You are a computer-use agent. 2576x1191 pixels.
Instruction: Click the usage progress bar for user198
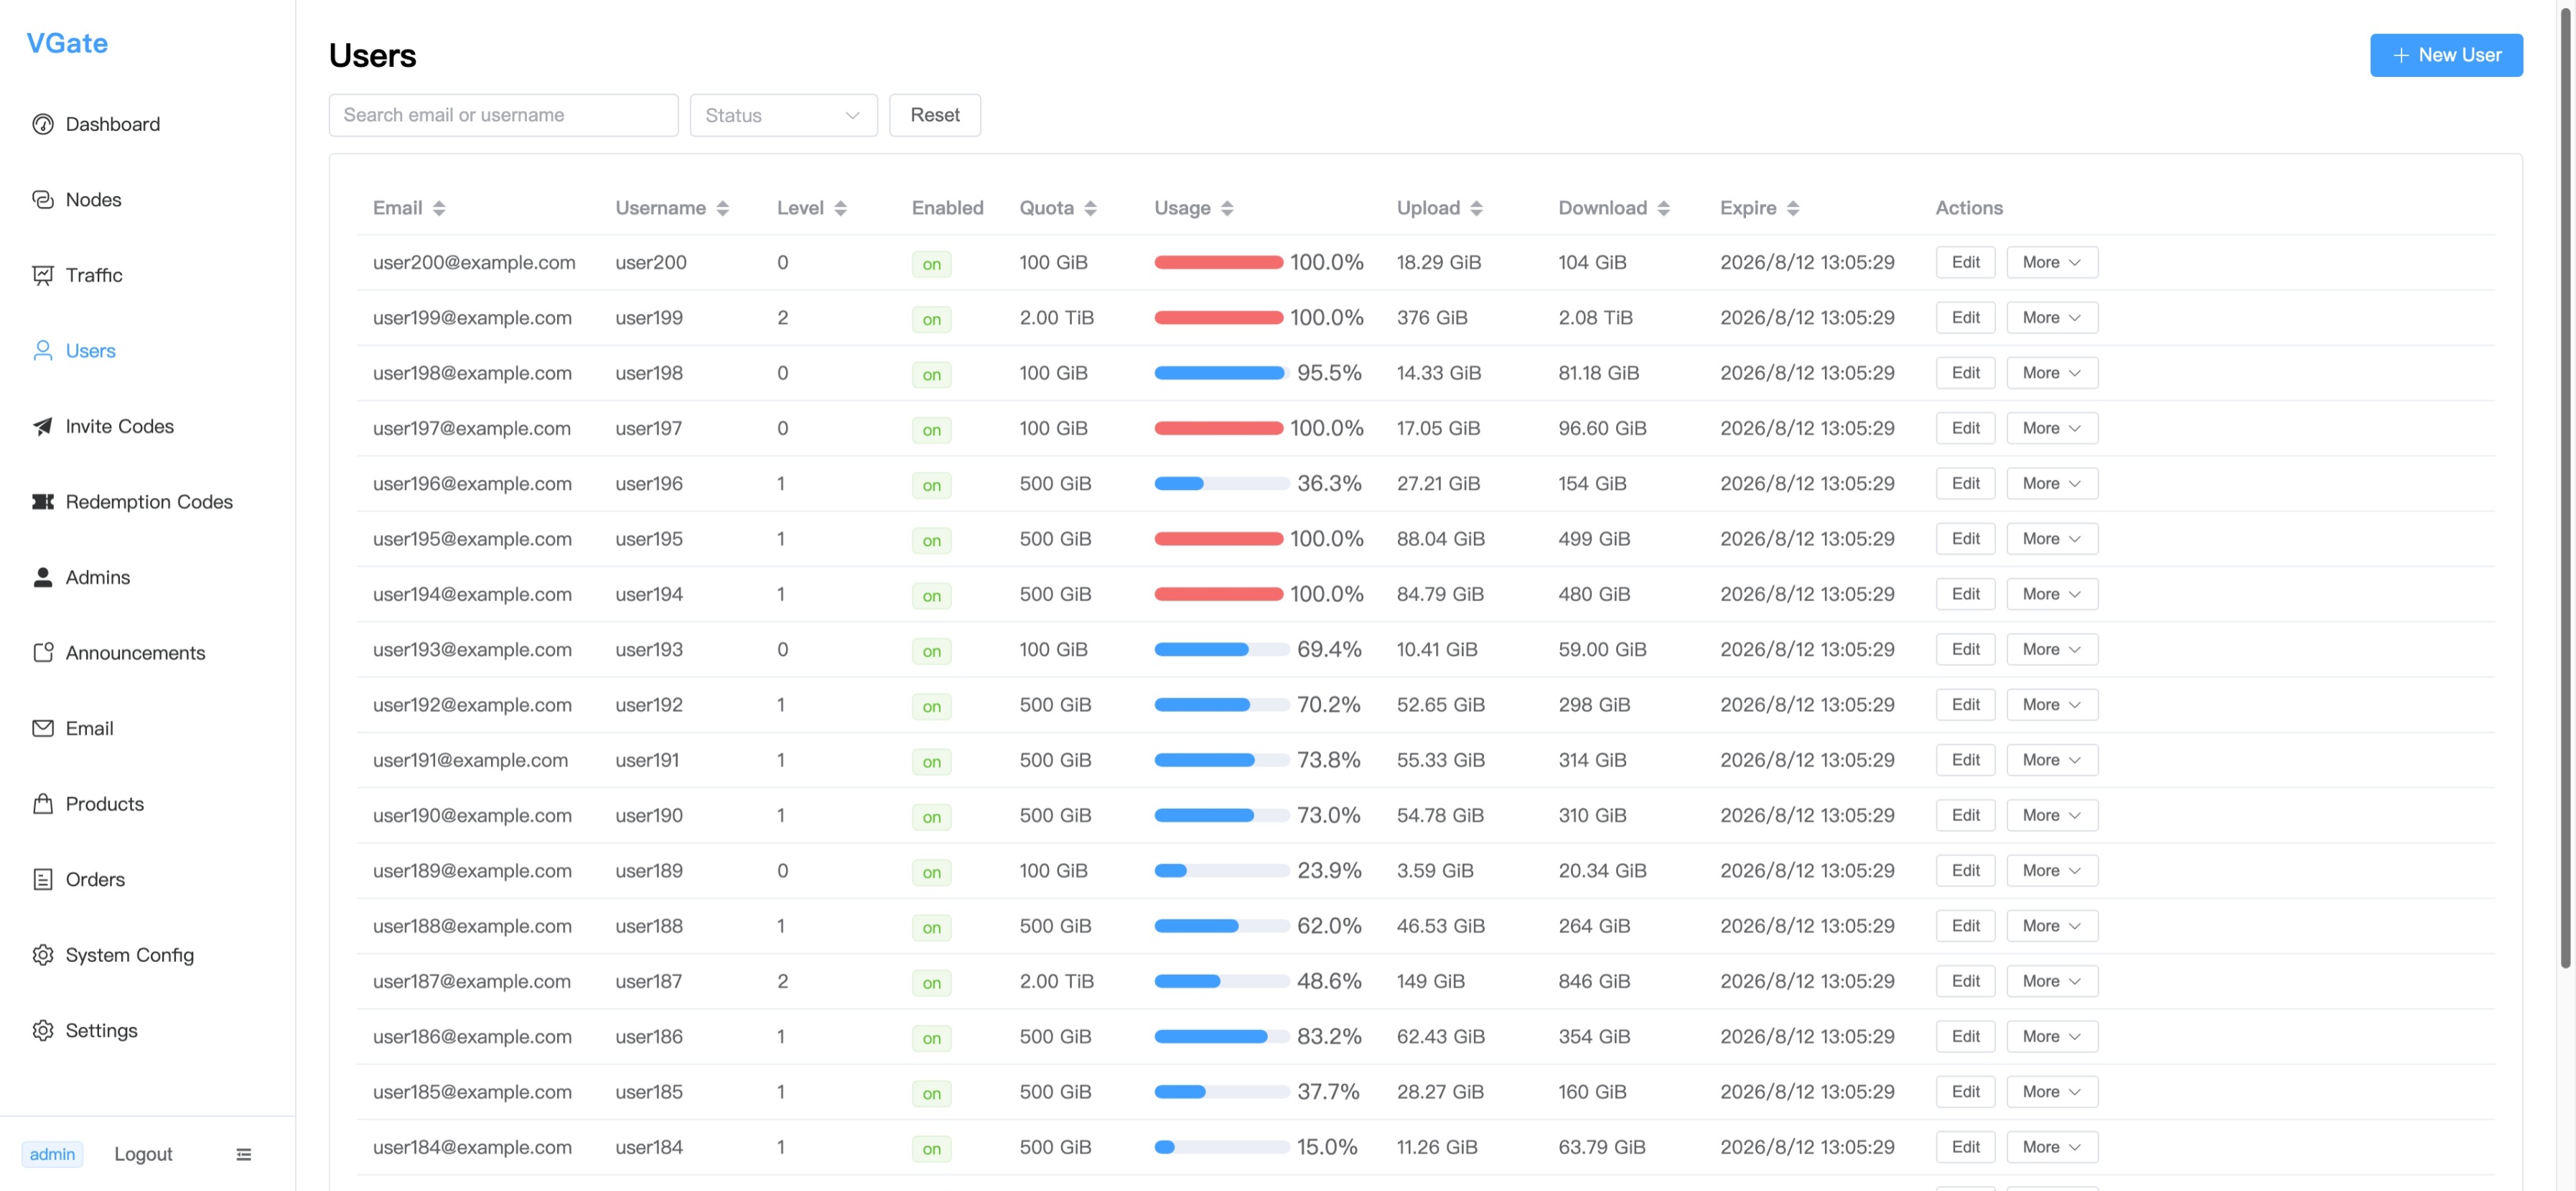tap(1219, 374)
